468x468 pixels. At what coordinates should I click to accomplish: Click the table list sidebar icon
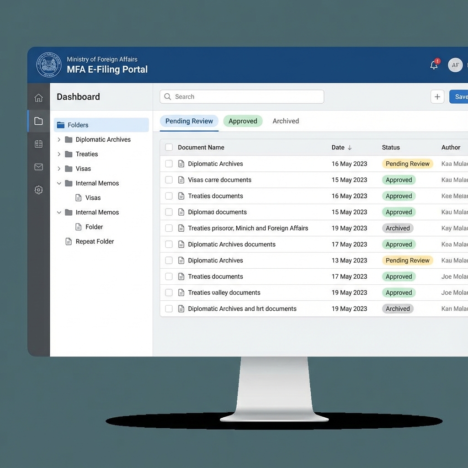[x=39, y=144]
